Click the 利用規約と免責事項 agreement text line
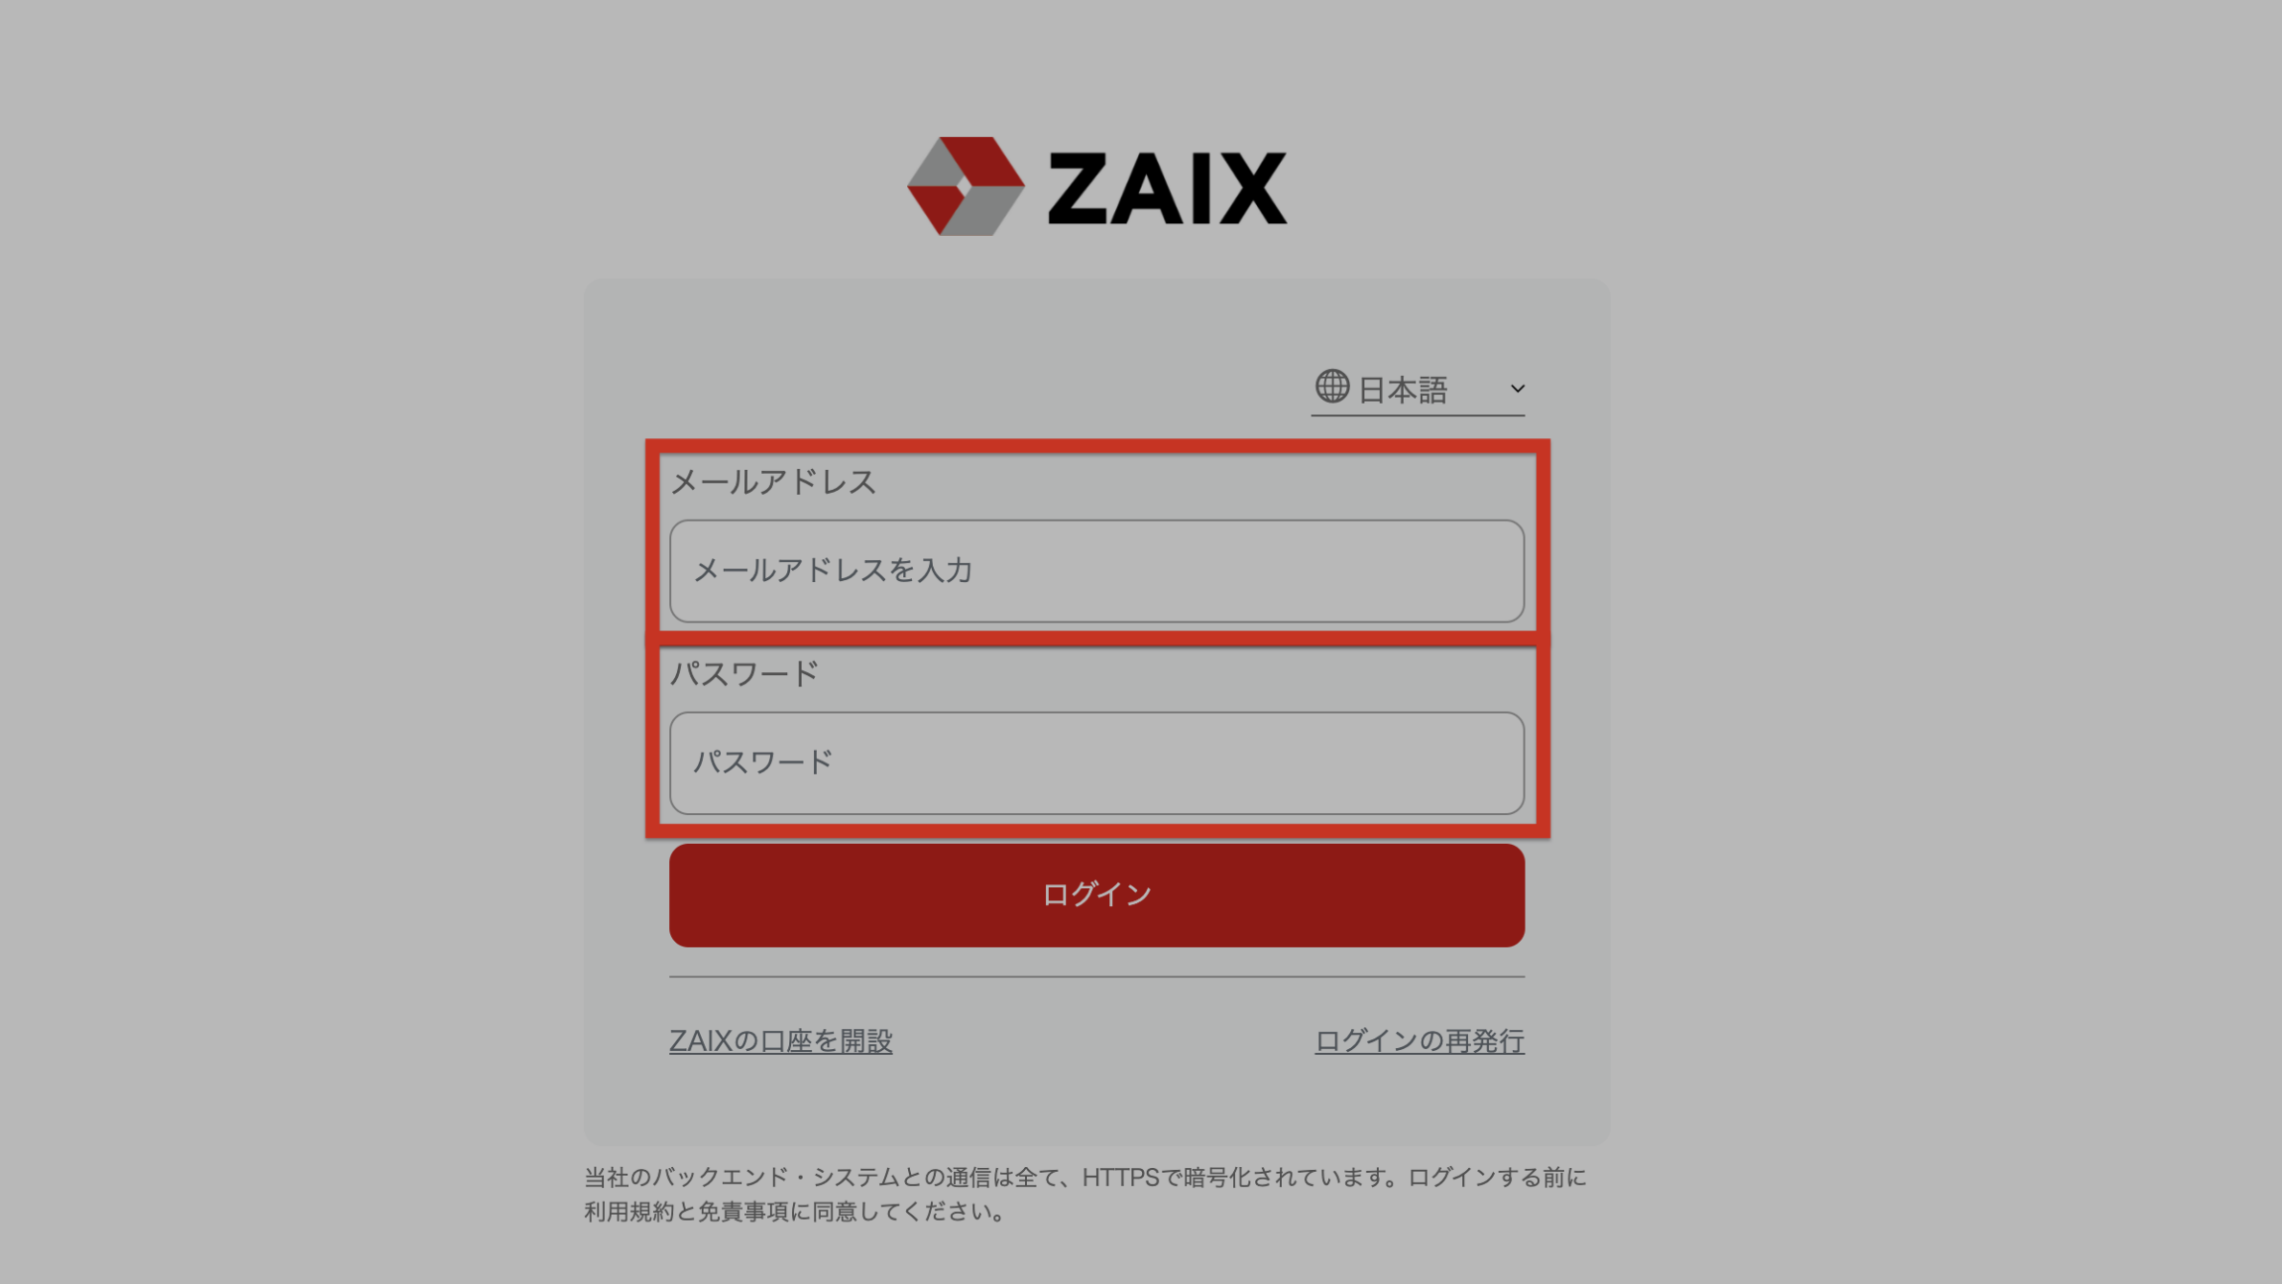The height and width of the screenshot is (1284, 2282). click(x=795, y=1211)
